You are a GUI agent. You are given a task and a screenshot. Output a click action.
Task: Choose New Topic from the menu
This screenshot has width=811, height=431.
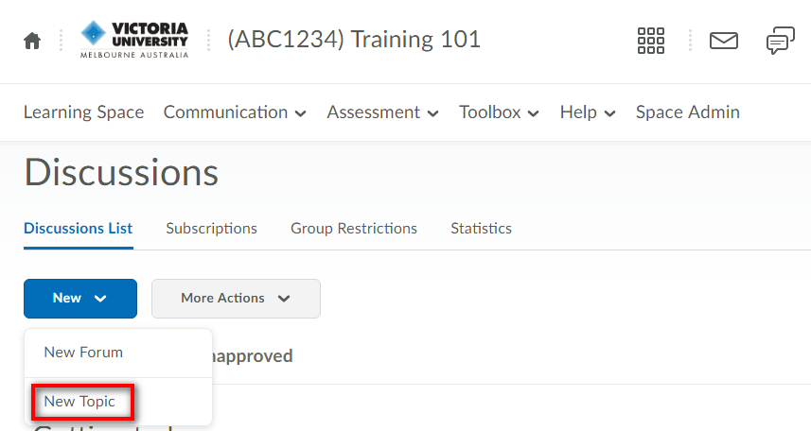click(79, 402)
